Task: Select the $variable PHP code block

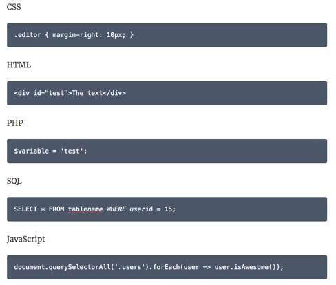Action: [x=167, y=151]
